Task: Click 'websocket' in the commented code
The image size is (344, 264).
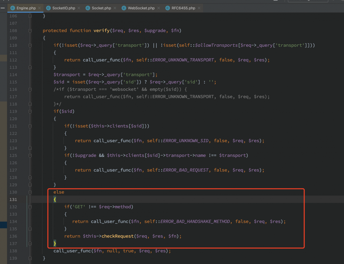Action: pyautogui.click(x=124, y=89)
